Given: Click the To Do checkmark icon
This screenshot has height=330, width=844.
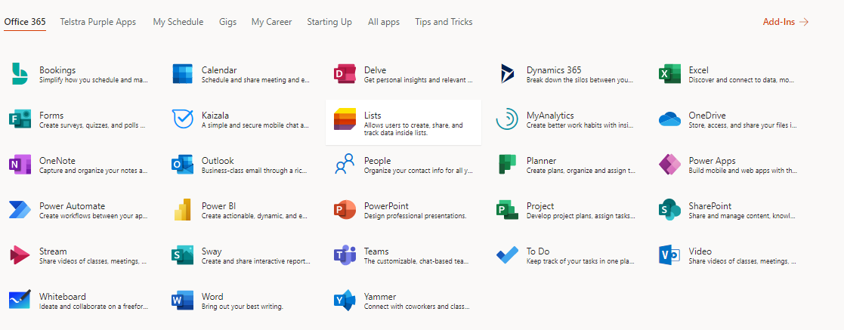Looking at the screenshot, I should (x=507, y=255).
